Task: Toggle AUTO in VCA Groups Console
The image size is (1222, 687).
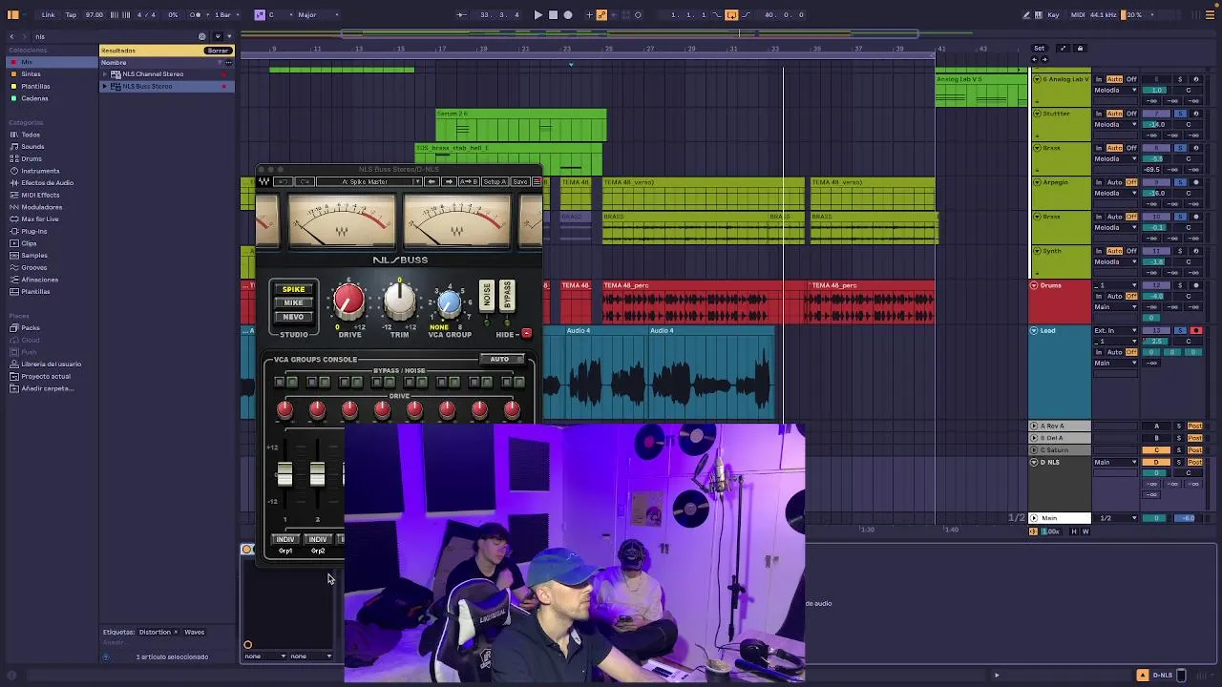Action: 500,360
